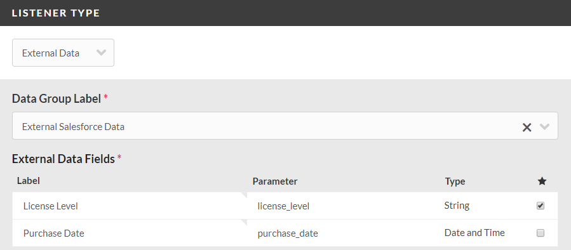This screenshot has height=250, width=571.
Task: Click the star column header icon
Action: 542,181
